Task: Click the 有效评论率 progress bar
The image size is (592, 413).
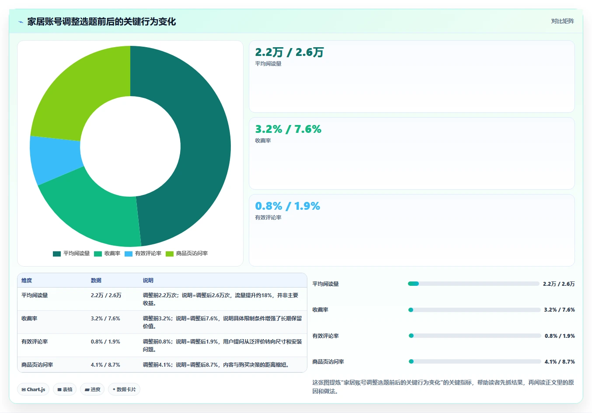Action: (x=475, y=336)
